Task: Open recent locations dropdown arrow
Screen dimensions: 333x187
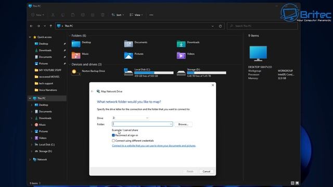Action: point(45,26)
